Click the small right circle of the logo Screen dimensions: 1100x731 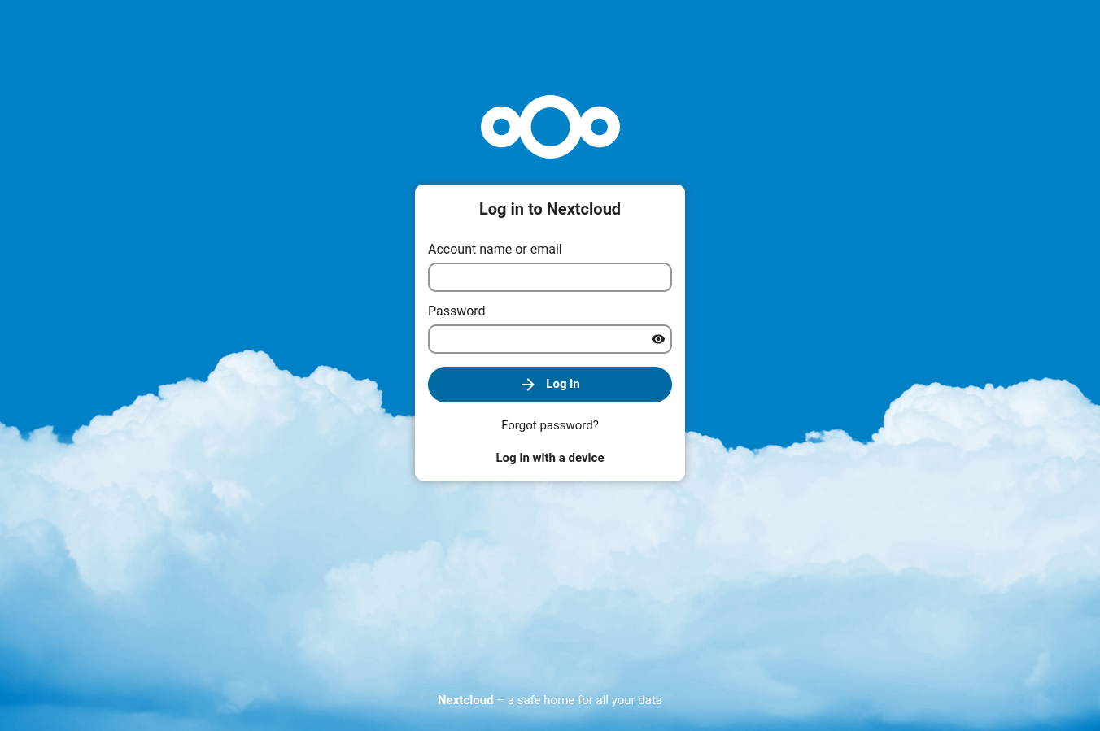click(x=600, y=127)
